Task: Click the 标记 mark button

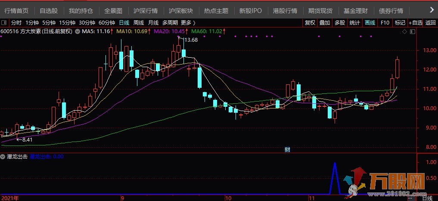Action: [400, 23]
